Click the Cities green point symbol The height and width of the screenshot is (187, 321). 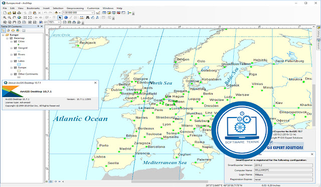tap(19, 44)
